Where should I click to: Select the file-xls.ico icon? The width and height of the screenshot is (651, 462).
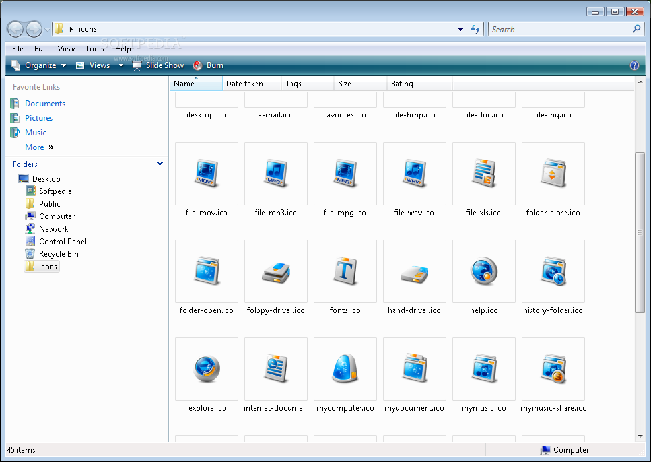pos(484,174)
